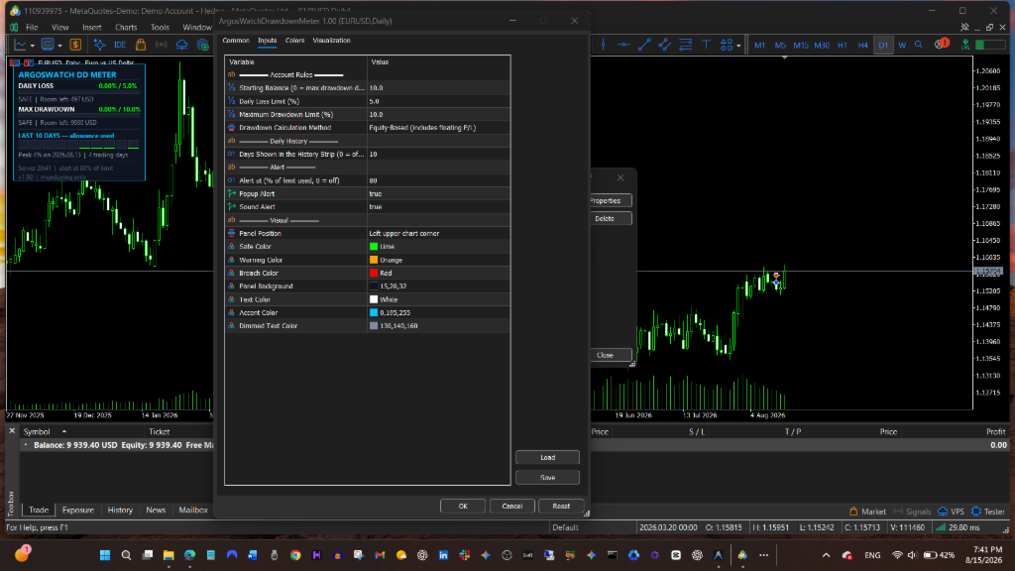
Task: Open the dollar sign trading icon
Action: (x=75, y=45)
